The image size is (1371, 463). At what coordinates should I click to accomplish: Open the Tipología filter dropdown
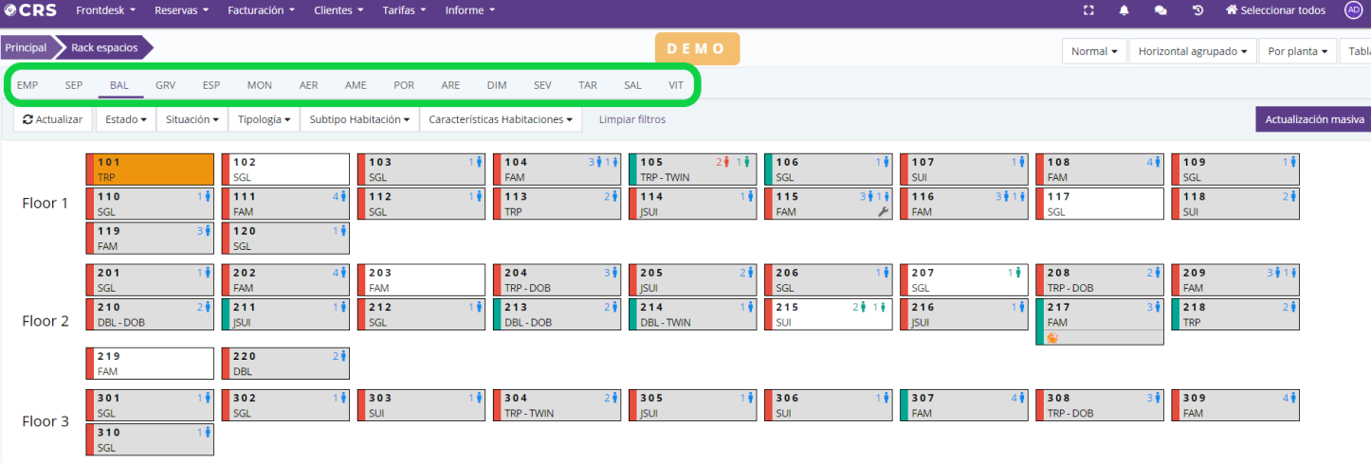point(263,120)
